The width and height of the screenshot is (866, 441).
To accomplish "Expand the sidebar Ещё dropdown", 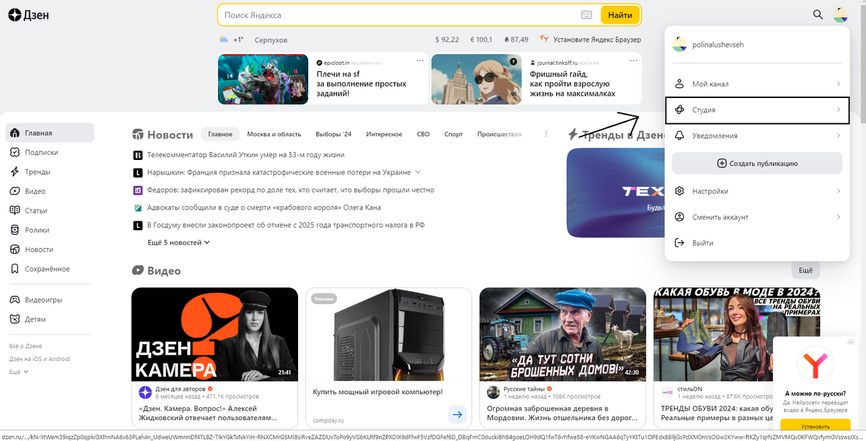I will click(x=19, y=372).
